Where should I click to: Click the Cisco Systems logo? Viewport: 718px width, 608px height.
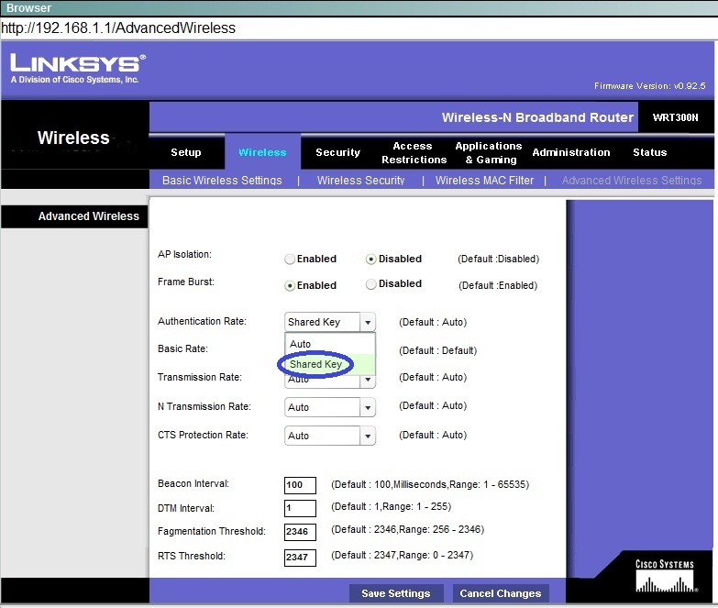666,577
